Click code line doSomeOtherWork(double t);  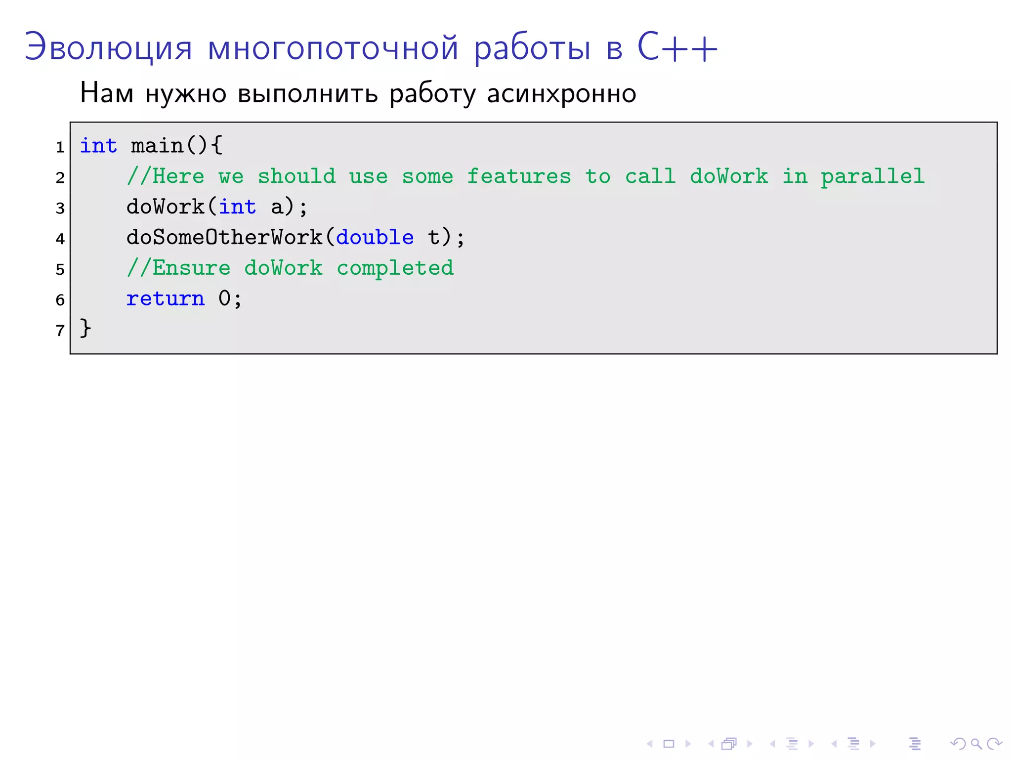coord(295,238)
